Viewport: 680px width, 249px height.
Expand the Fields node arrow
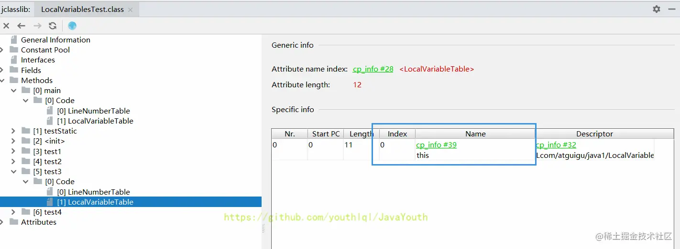coord(2,70)
